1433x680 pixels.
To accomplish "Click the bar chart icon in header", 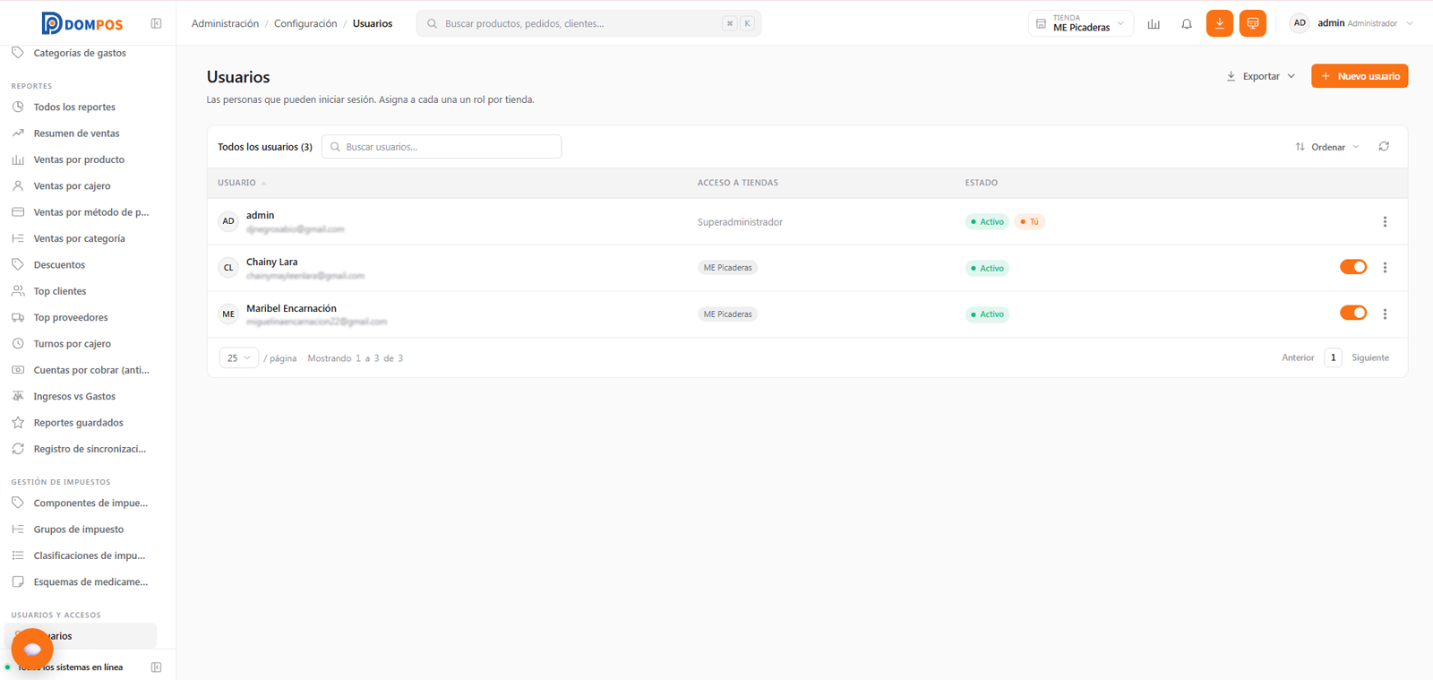I will point(1154,24).
